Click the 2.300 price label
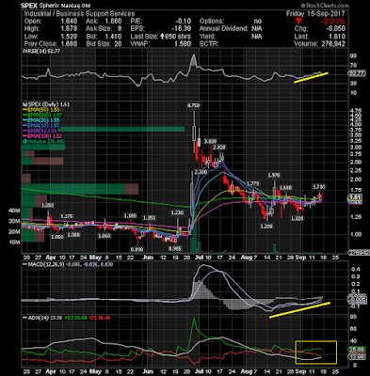 pos(201,172)
